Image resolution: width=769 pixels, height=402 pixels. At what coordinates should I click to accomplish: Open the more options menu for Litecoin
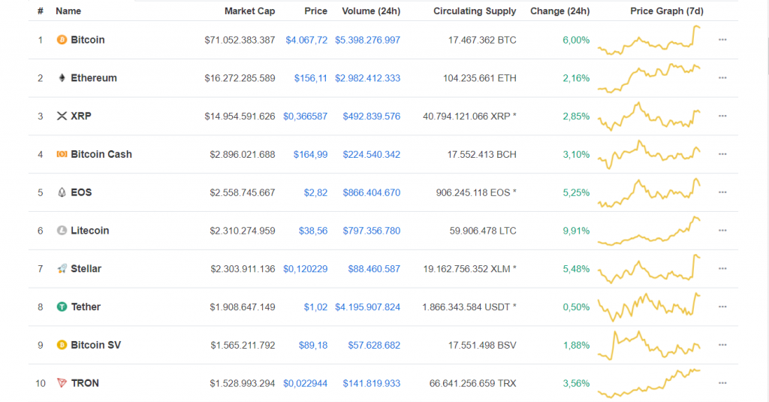(722, 230)
